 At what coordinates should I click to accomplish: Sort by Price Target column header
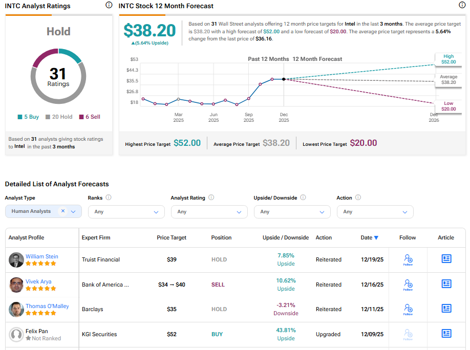[172, 237]
